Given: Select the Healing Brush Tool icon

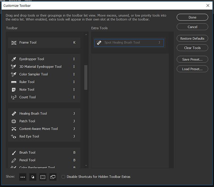Looking at the screenshot, I should [14, 114].
